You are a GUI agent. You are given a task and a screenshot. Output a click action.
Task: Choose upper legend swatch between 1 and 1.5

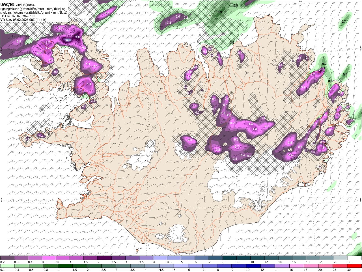(x=77, y=258)
